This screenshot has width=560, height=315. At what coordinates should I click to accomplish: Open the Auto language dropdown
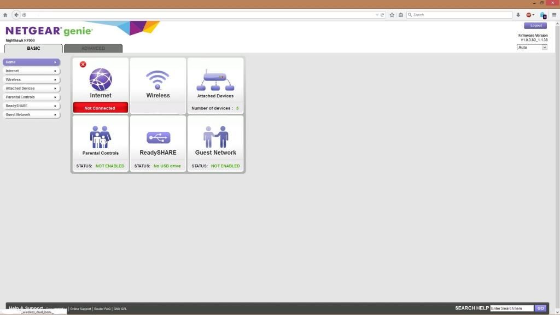pos(532,47)
